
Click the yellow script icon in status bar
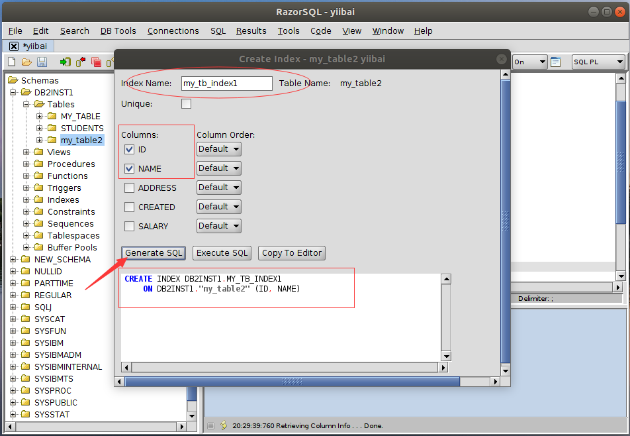pos(224,425)
